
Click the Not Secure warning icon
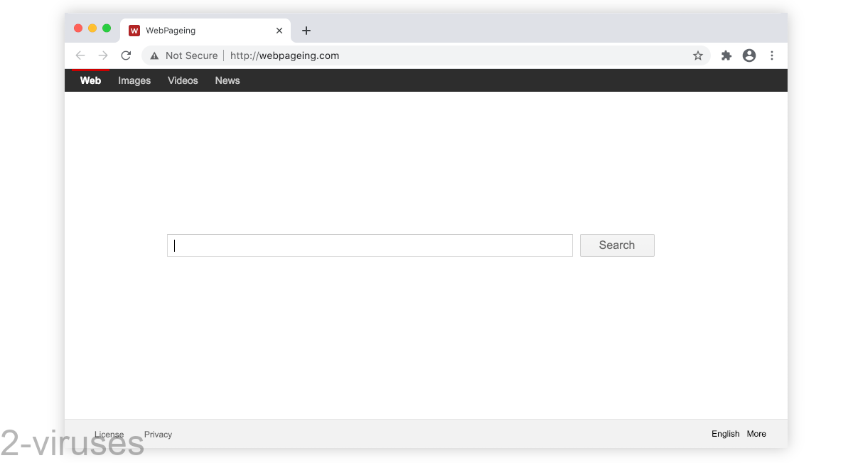[x=154, y=55]
